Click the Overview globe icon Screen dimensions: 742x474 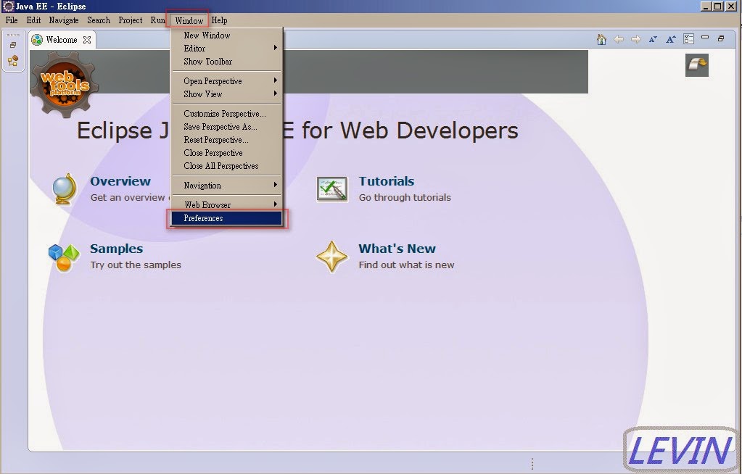point(65,189)
